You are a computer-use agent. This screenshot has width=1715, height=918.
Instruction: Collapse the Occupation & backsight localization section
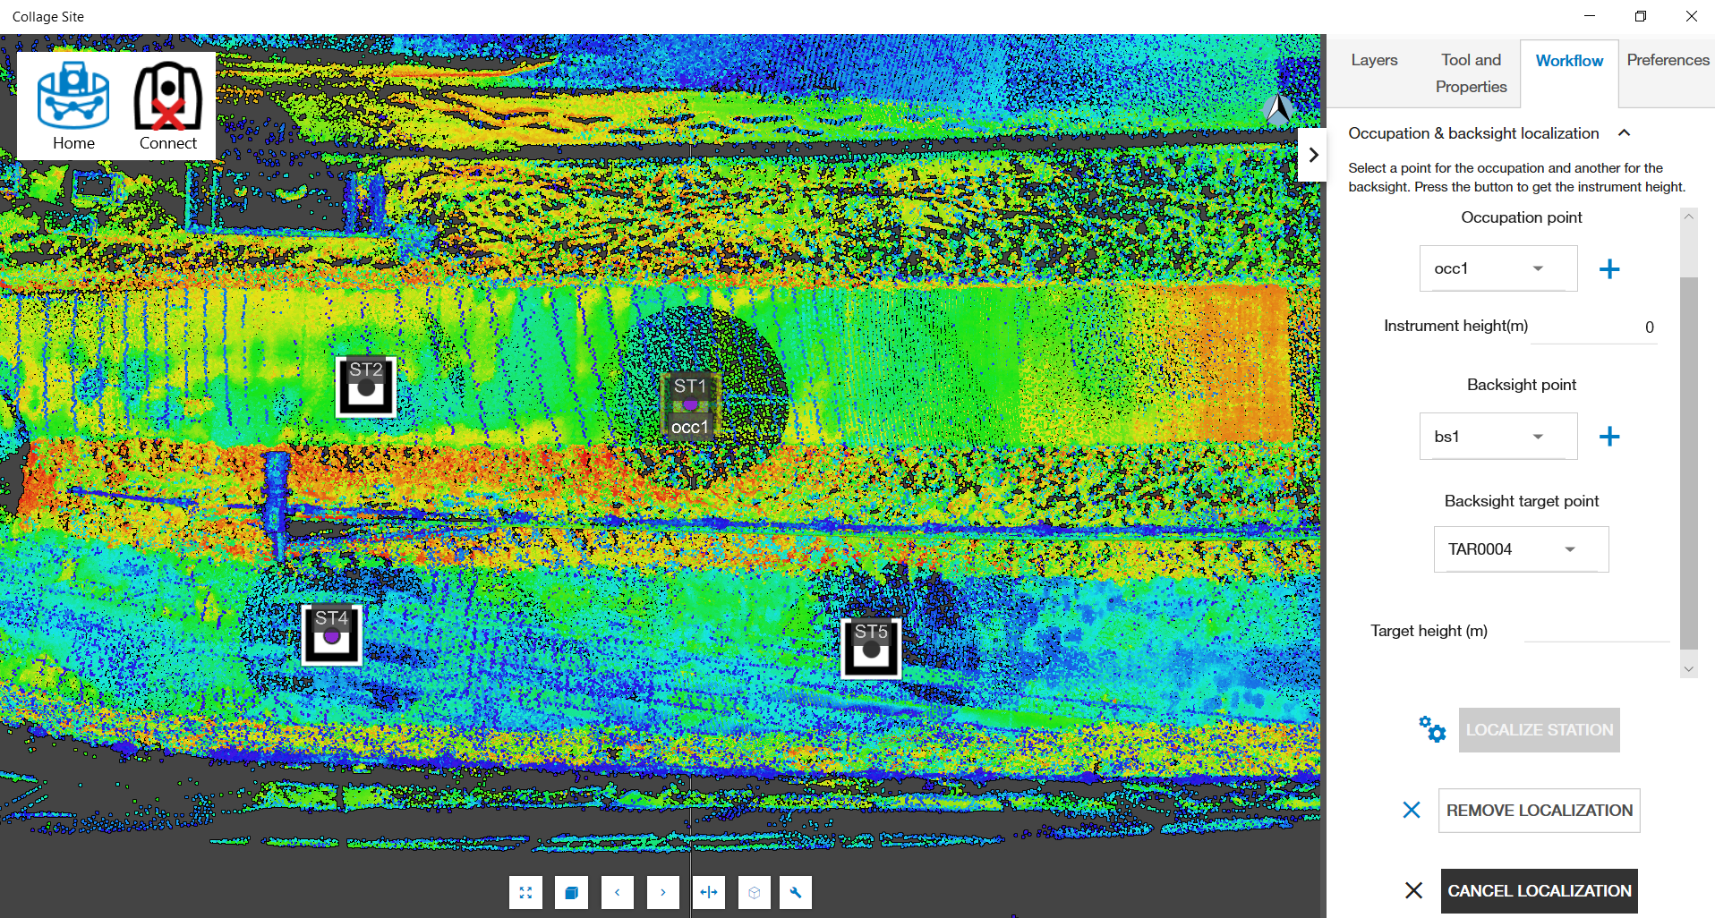point(1624,133)
